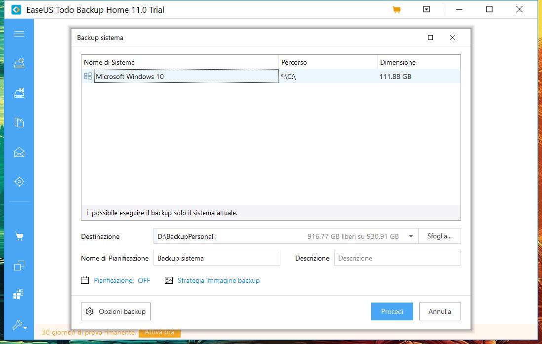Screen dimensions: 542x344
Task: Open the System Clone windows icon in sidebar
Action: coord(18,295)
